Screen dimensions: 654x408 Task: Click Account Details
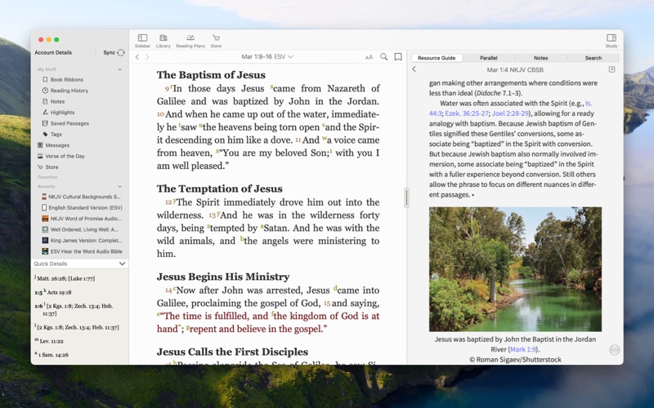pyautogui.click(x=53, y=52)
